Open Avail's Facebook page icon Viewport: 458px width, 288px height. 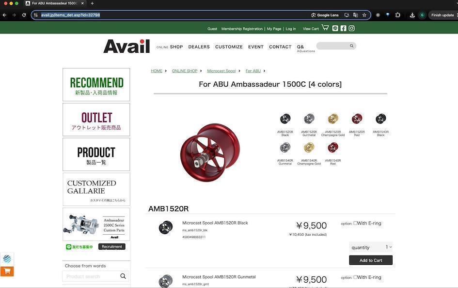coord(343,28)
